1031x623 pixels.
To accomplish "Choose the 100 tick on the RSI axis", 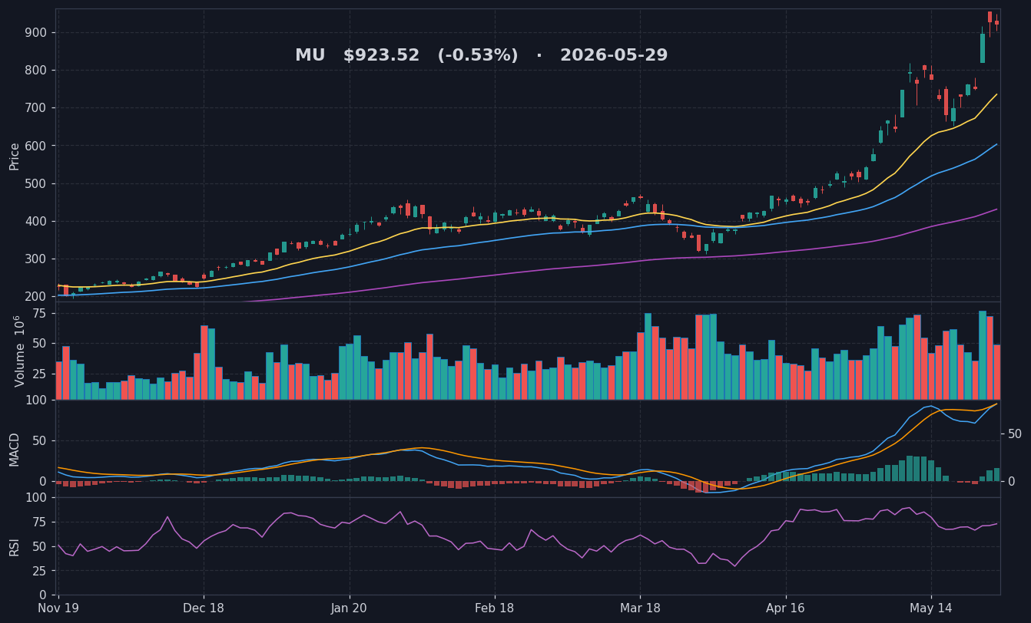I will tap(36, 497).
